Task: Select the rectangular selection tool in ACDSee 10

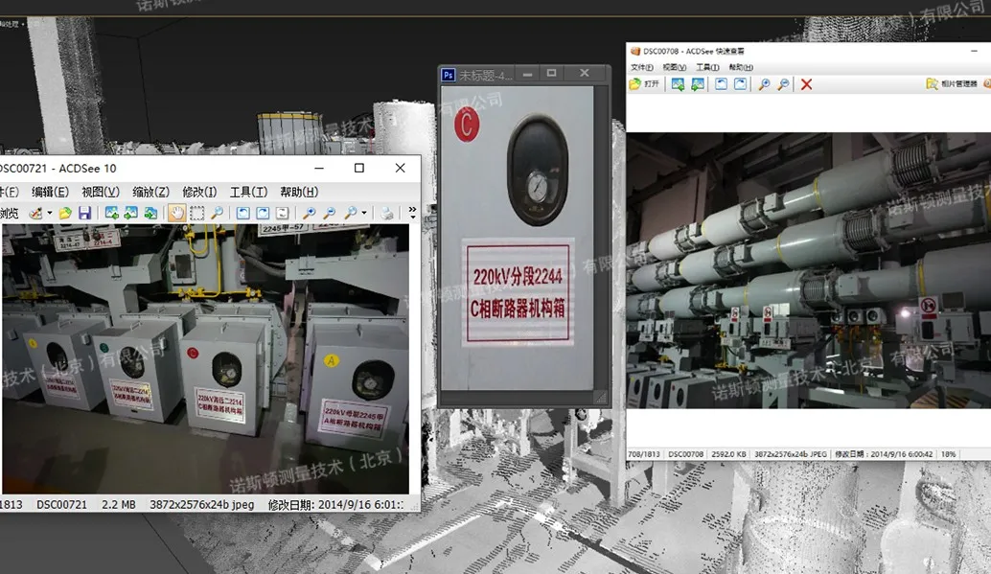Action: pos(197,213)
